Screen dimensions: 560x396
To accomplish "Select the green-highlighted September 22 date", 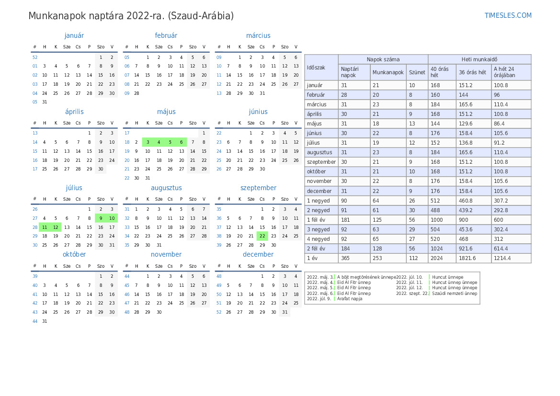I will pyautogui.click(x=262, y=236).
